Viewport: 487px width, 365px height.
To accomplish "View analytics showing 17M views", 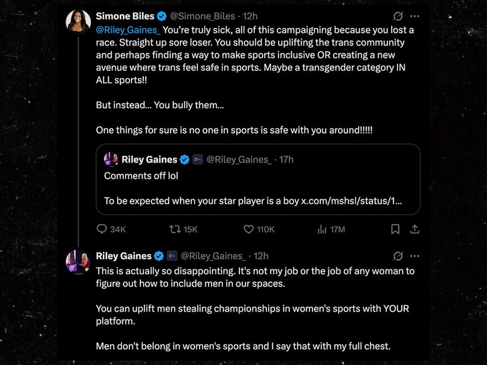I will (321, 229).
